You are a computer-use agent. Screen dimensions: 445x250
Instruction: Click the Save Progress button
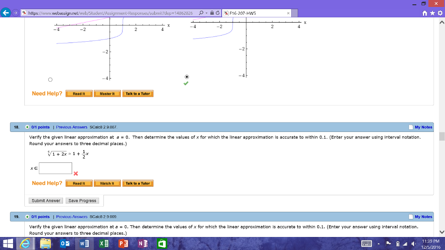[82, 201]
